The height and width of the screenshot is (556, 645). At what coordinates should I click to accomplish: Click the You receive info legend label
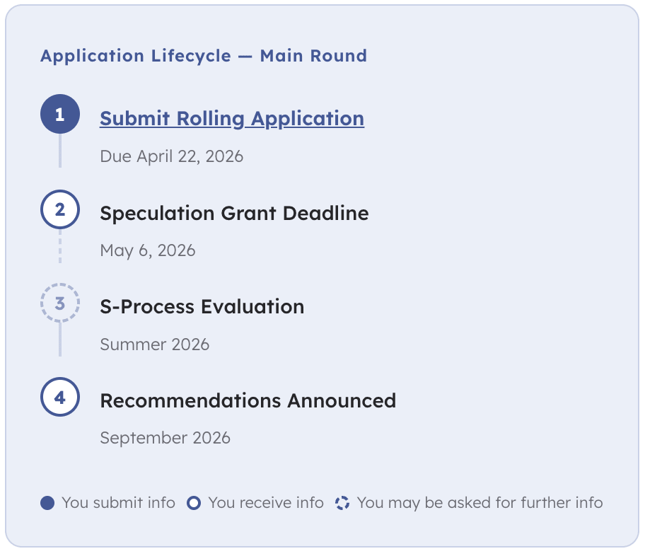pyautogui.click(x=266, y=503)
